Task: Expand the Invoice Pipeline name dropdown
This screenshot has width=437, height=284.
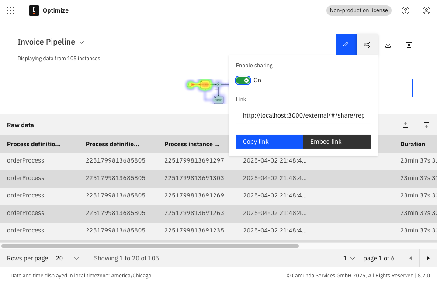Action: click(x=82, y=42)
